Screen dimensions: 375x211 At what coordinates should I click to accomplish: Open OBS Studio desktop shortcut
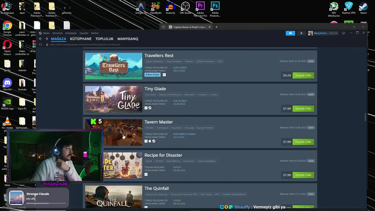click(185, 8)
